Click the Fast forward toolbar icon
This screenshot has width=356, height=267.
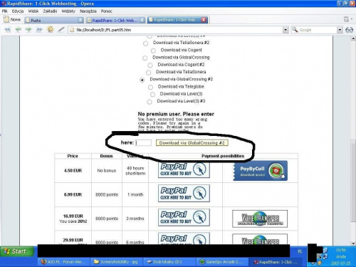39,30
